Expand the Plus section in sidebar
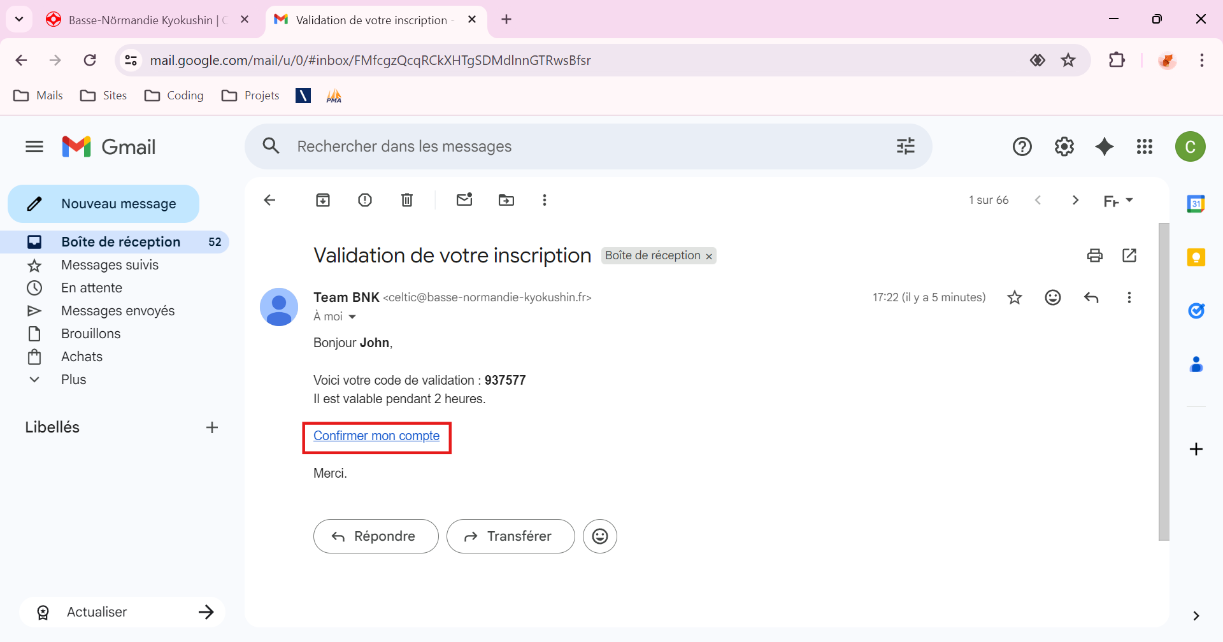This screenshot has width=1223, height=642. (73, 380)
